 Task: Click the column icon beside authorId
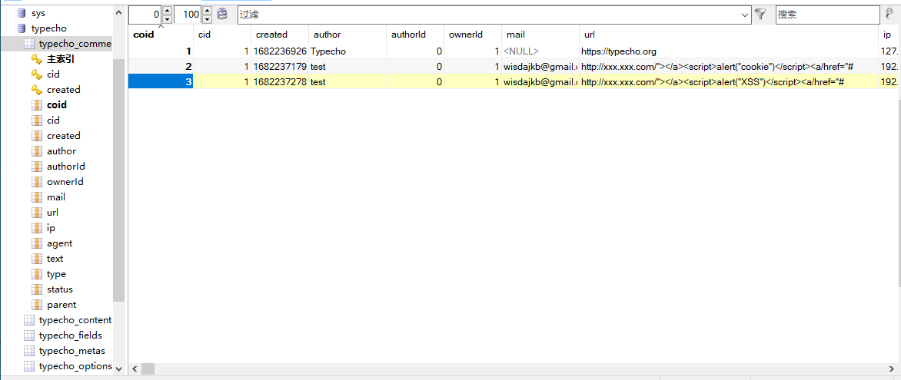37,167
